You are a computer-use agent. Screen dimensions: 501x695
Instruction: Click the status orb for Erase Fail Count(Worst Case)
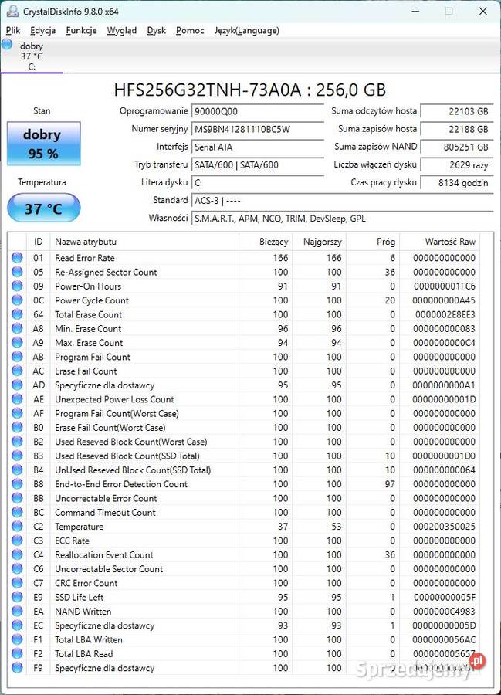(x=17, y=427)
